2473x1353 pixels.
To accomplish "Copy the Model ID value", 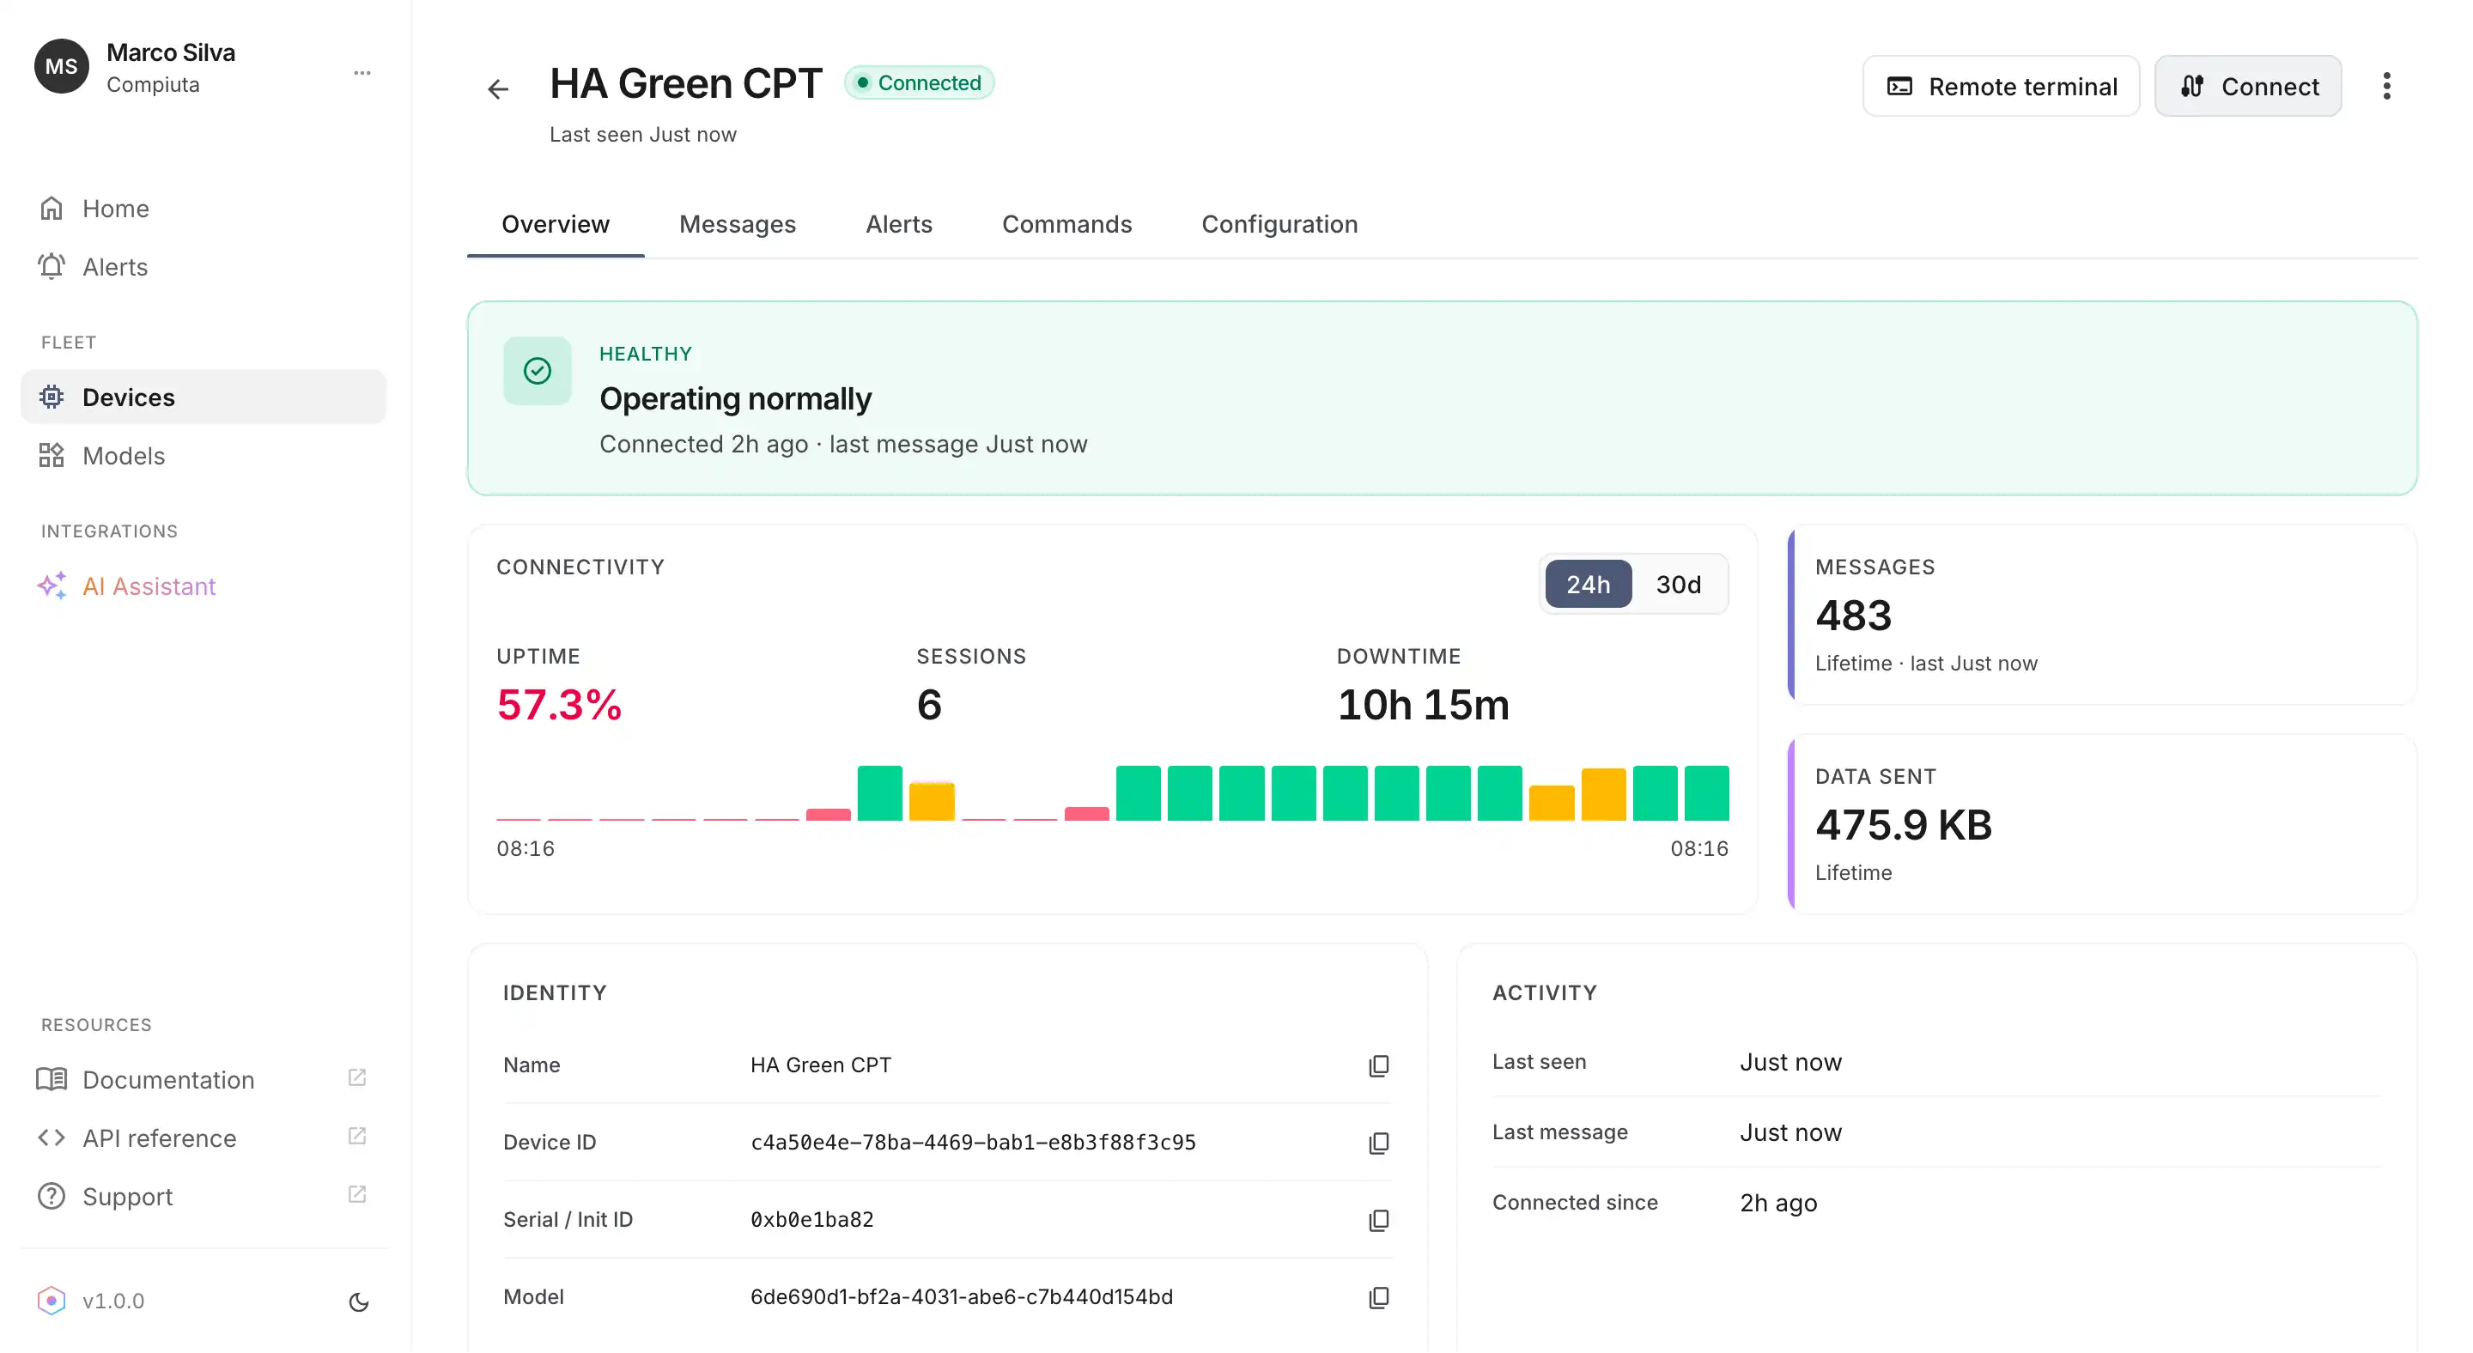I will coord(1378,1298).
